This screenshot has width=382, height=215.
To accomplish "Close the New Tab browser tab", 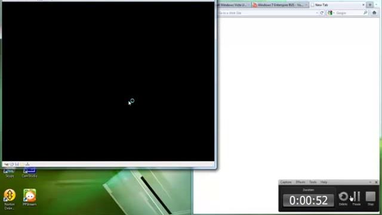I will tap(363, 5).
